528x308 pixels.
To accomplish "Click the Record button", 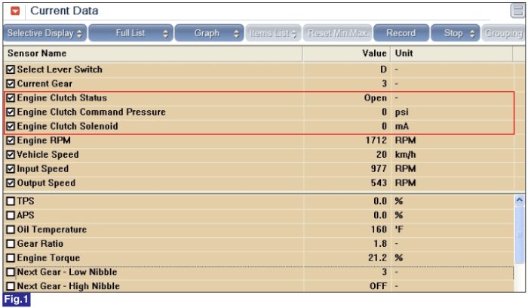I will 401,33.
